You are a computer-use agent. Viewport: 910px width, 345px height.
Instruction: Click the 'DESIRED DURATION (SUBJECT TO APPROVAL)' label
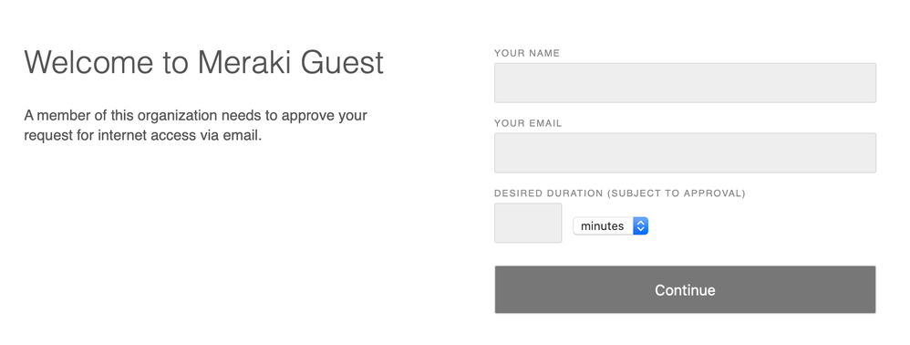point(619,193)
